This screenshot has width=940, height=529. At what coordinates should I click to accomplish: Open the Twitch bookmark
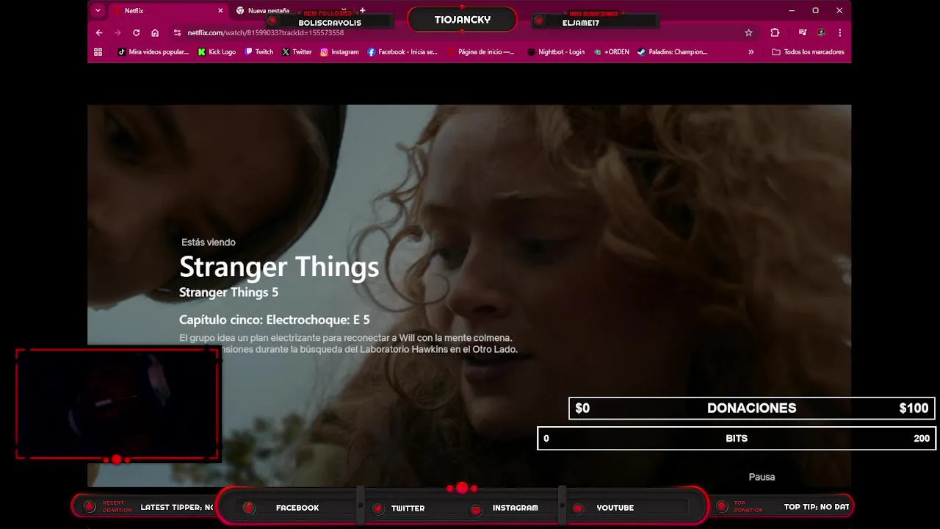tap(259, 52)
